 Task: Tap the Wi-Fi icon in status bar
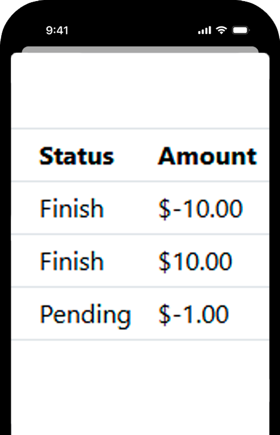221,30
